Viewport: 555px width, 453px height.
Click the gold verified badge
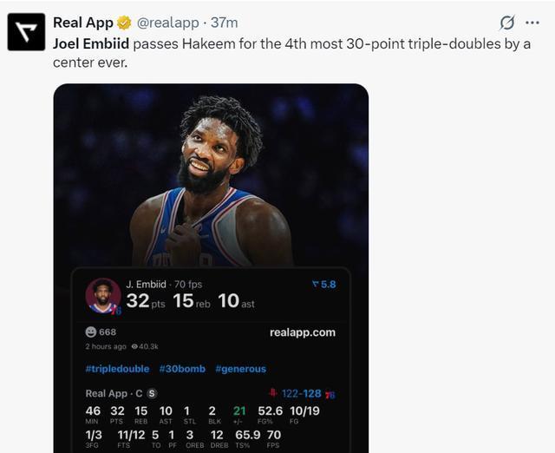coord(124,23)
